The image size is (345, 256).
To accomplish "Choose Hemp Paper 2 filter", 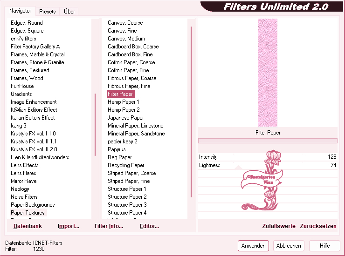I will point(124,110).
